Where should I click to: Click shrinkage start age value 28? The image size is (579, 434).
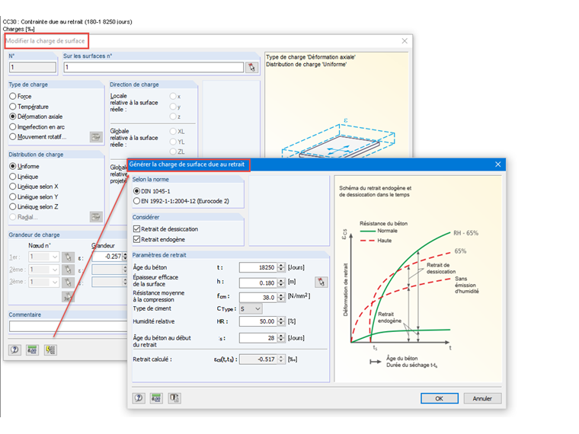(258, 338)
